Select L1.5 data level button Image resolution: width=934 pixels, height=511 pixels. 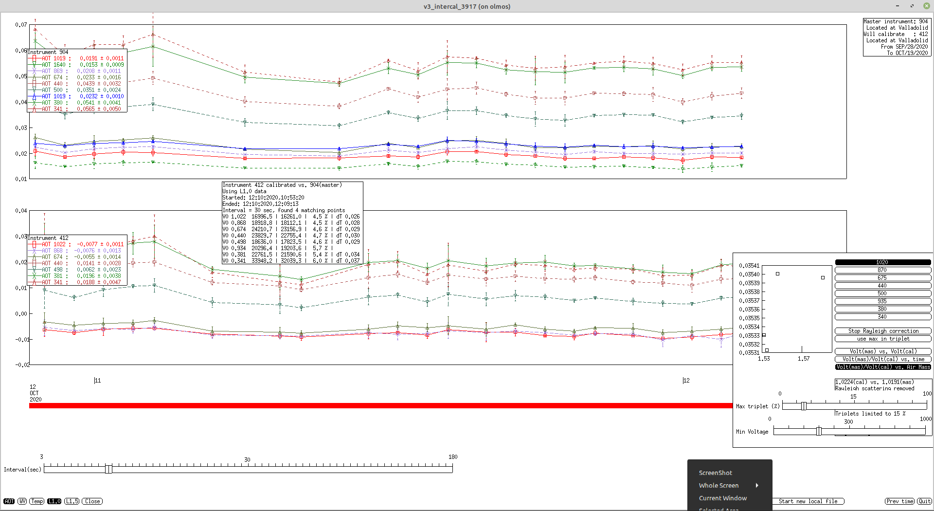point(72,501)
